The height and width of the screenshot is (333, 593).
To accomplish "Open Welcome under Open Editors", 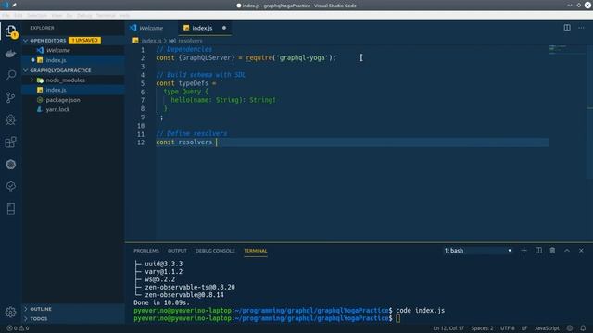I will pos(73,50).
